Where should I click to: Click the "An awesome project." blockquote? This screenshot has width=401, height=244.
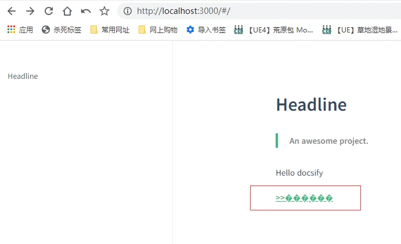tap(328, 141)
